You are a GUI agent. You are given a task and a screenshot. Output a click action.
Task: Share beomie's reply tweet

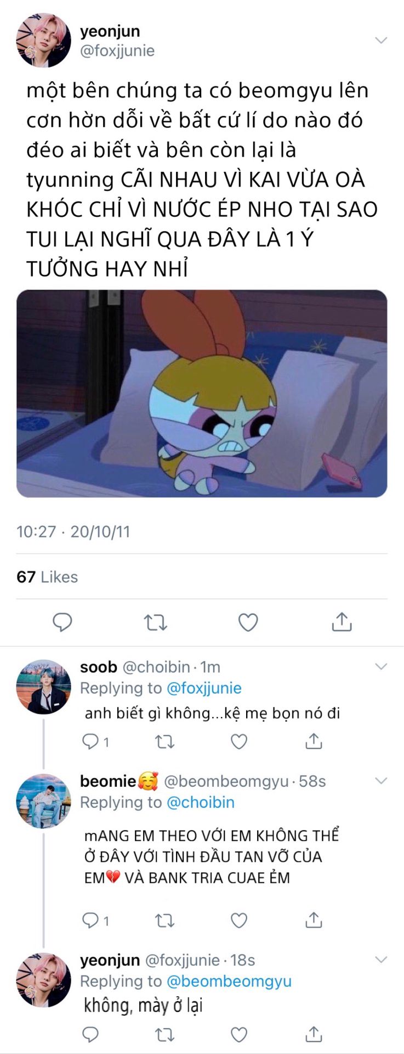[314, 920]
